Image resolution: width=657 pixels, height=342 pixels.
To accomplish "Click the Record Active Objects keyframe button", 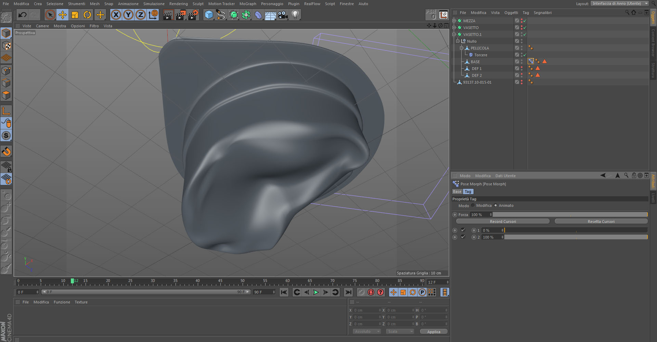I will click(x=361, y=292).
